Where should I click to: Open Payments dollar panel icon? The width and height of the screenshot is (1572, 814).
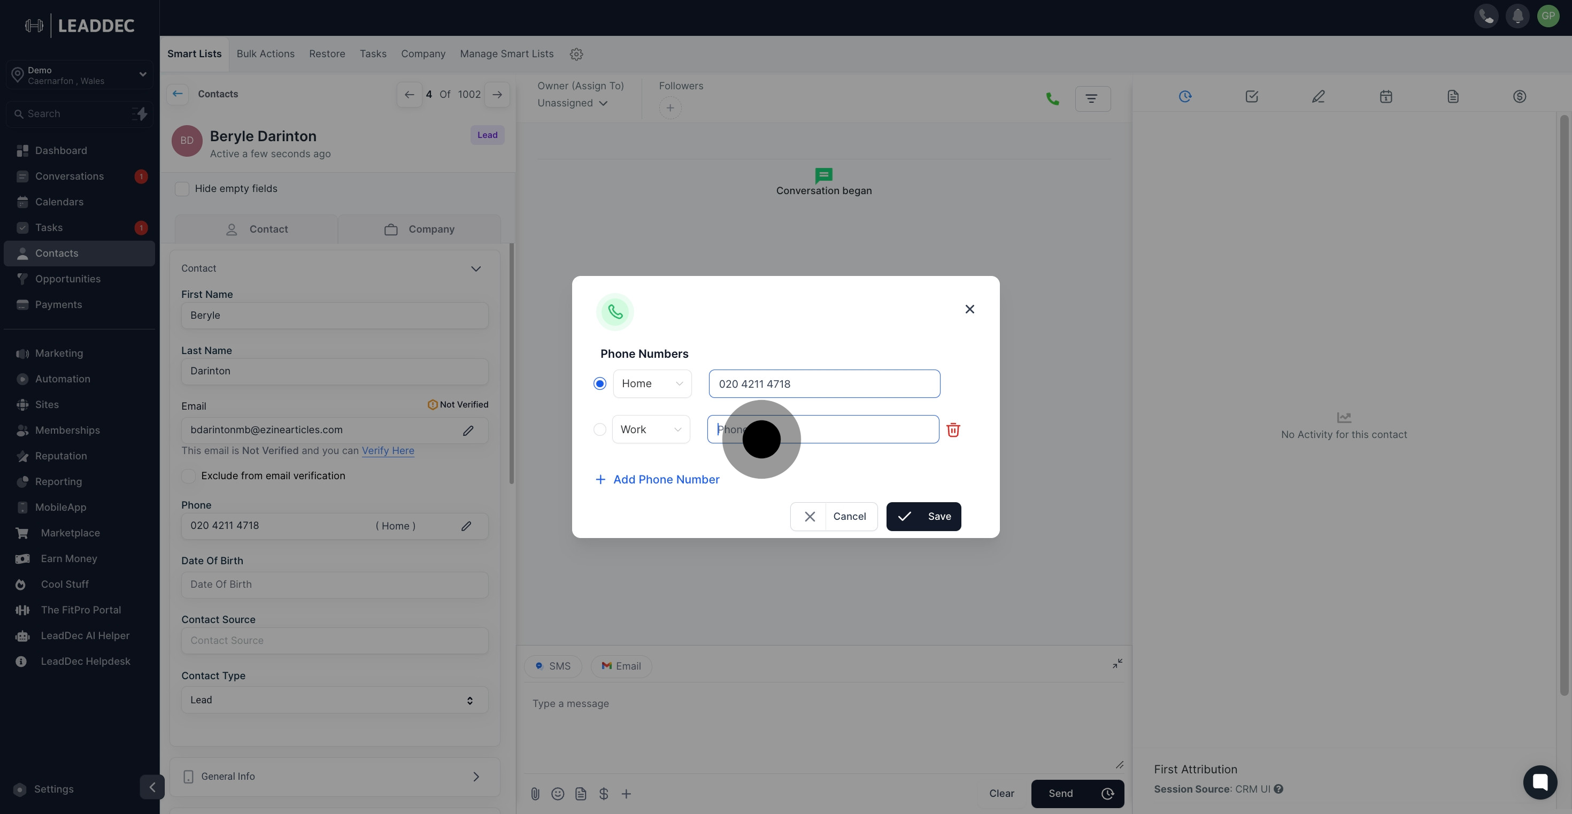click(1520, 96)
